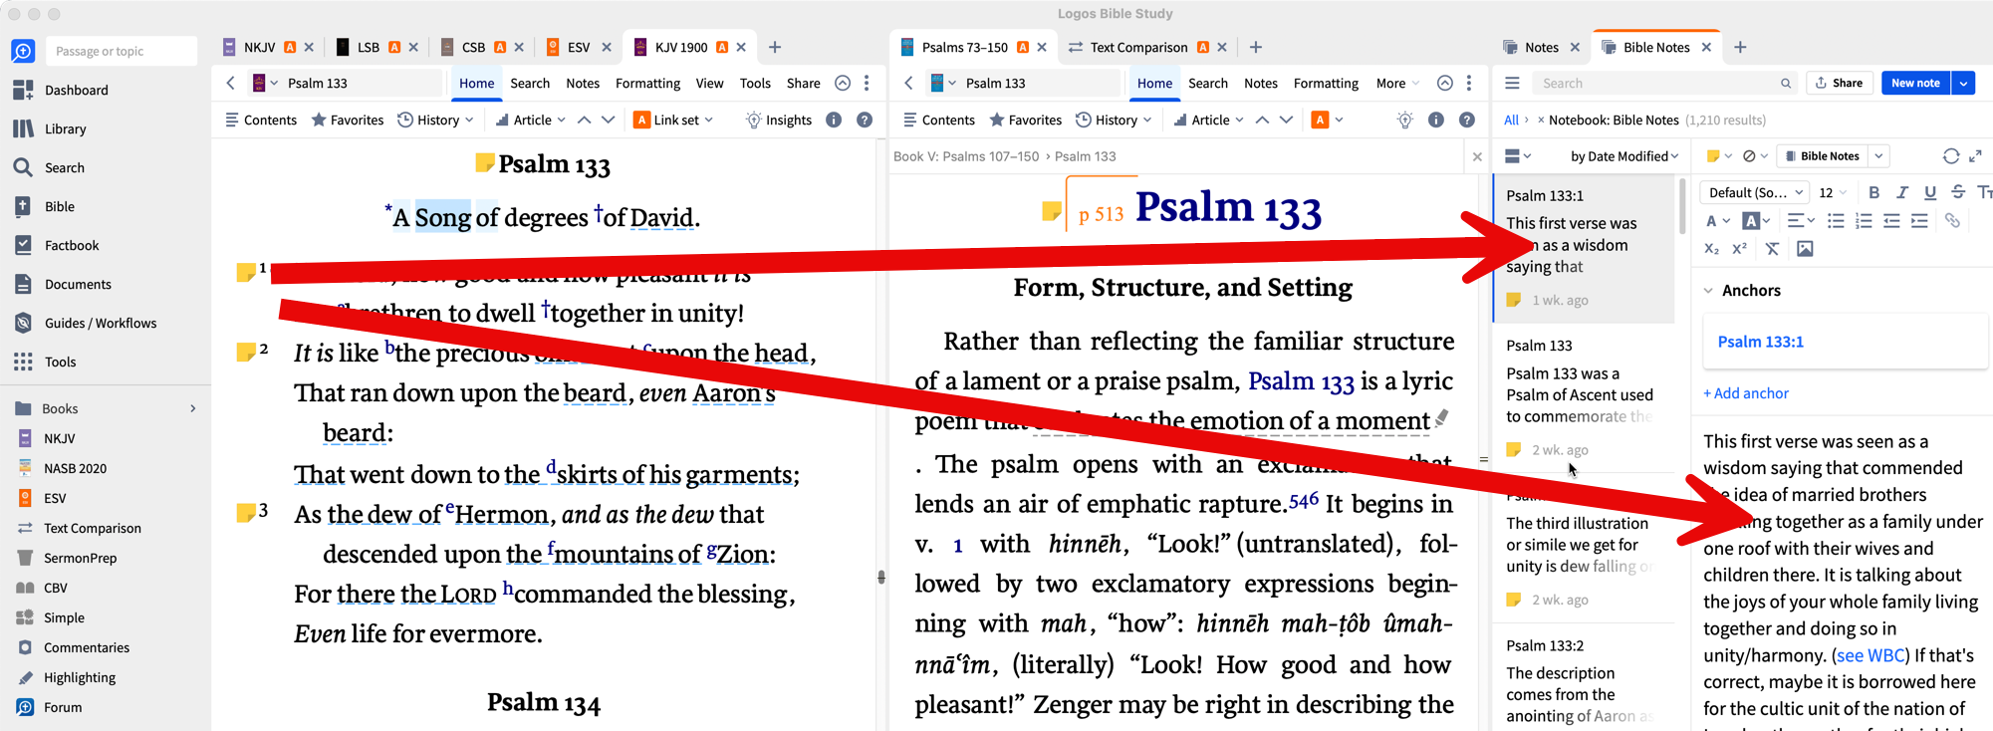
Task: Open the Formatting menu in KJV 1900 panel
Action: [x=647, y=84]
